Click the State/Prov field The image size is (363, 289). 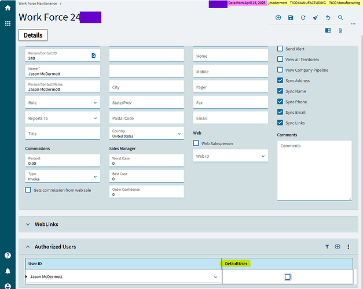pos(146,103)
